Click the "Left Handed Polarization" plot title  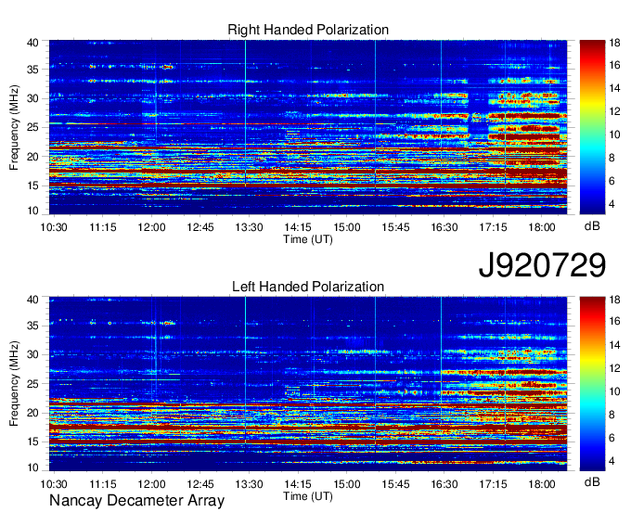tap(308, 287)
